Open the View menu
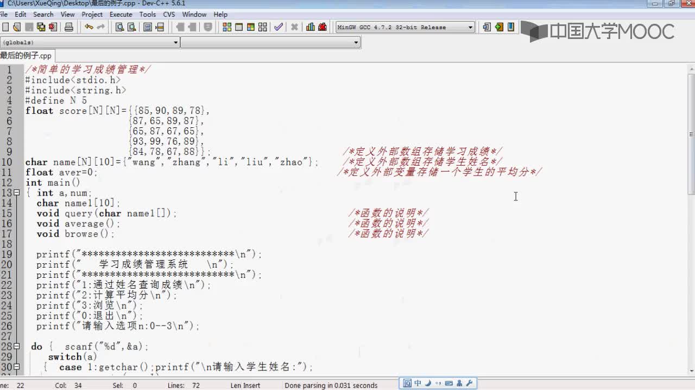Viewport: 695px width, 390px height. (x=68, y=14)
